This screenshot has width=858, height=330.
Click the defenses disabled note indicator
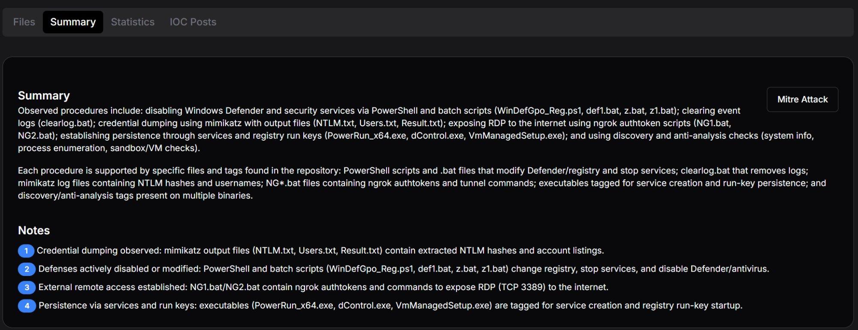click(27, 269)
